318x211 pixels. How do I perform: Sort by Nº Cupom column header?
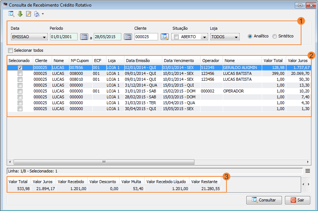pos(80,61)
